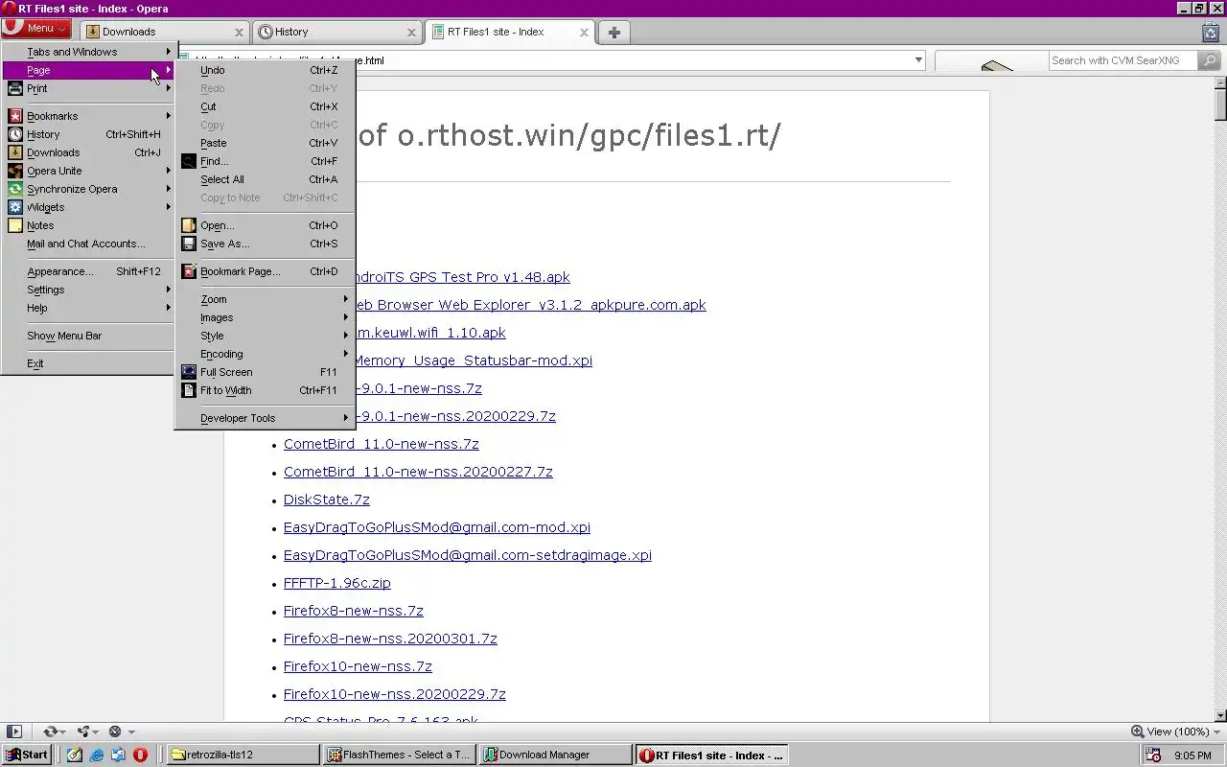Open the Opera Unite submenu
This screenshot has height=767, width=1227.
tap(89, 171)
